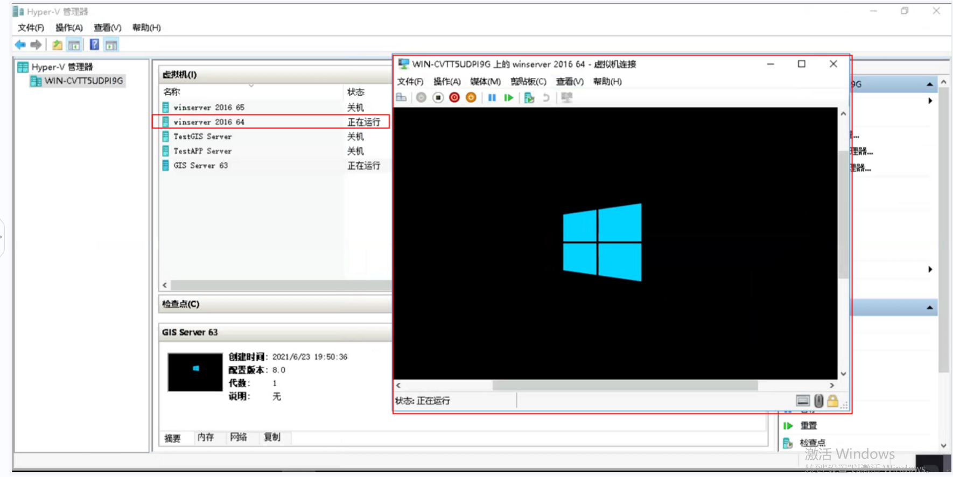Open the 剪贴板(C) menu in VM window

click(x=528, y=81)
